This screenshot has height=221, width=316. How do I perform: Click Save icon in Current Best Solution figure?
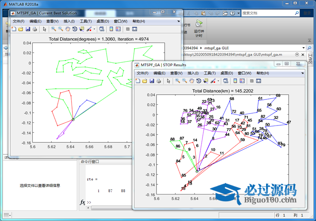(28, 29)
